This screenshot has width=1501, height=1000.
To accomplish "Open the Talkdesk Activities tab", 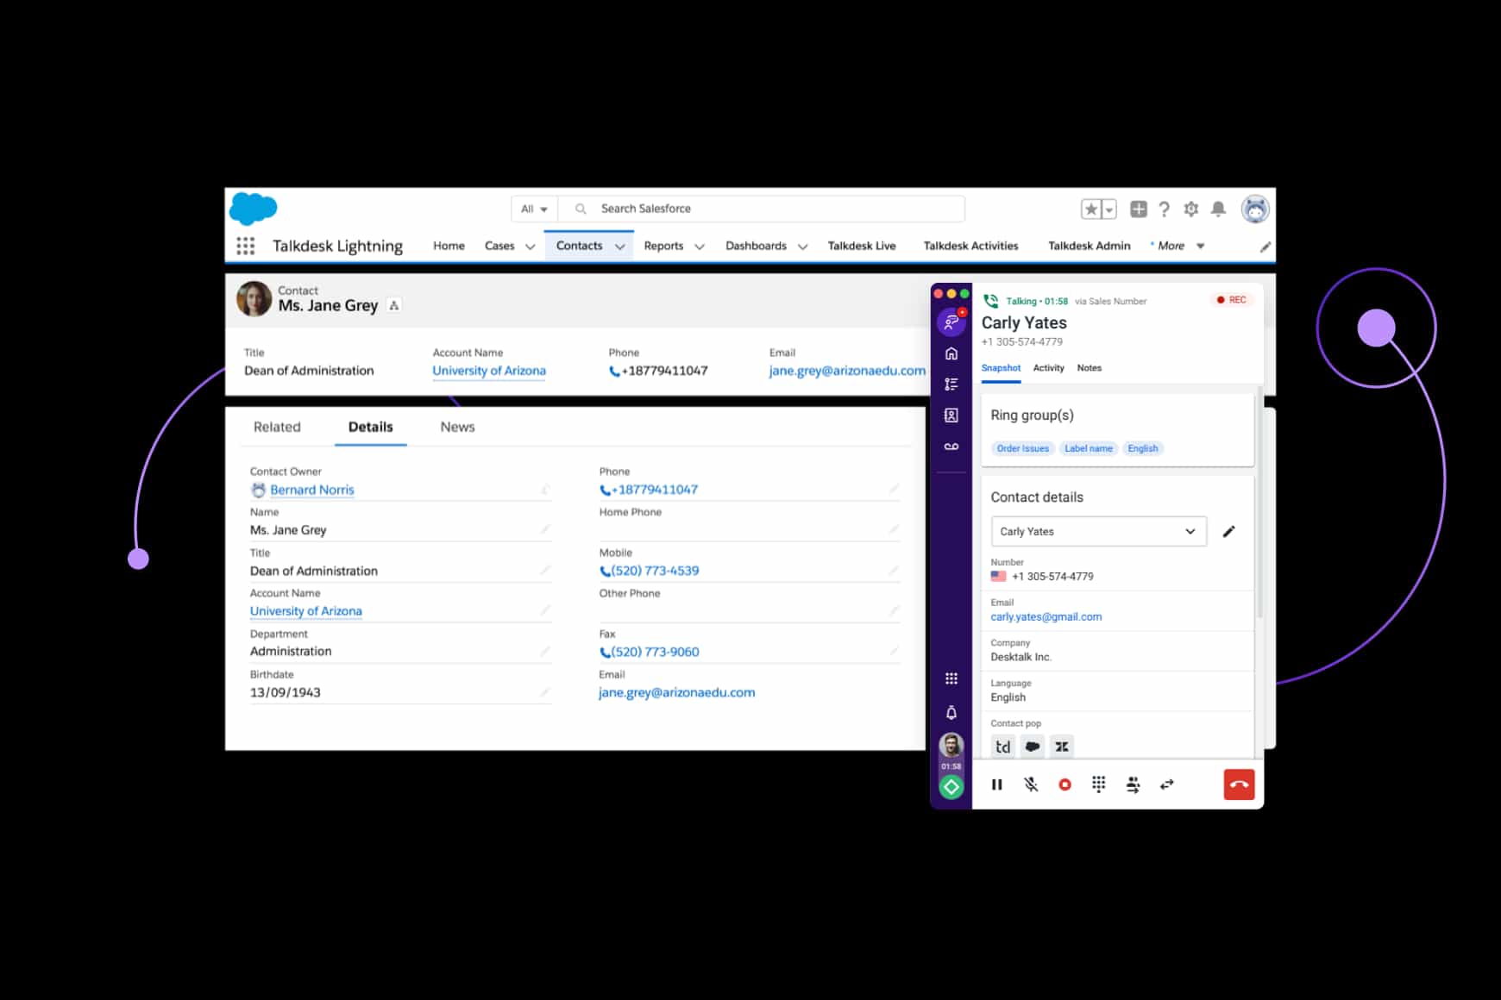I will click(970, 246).
